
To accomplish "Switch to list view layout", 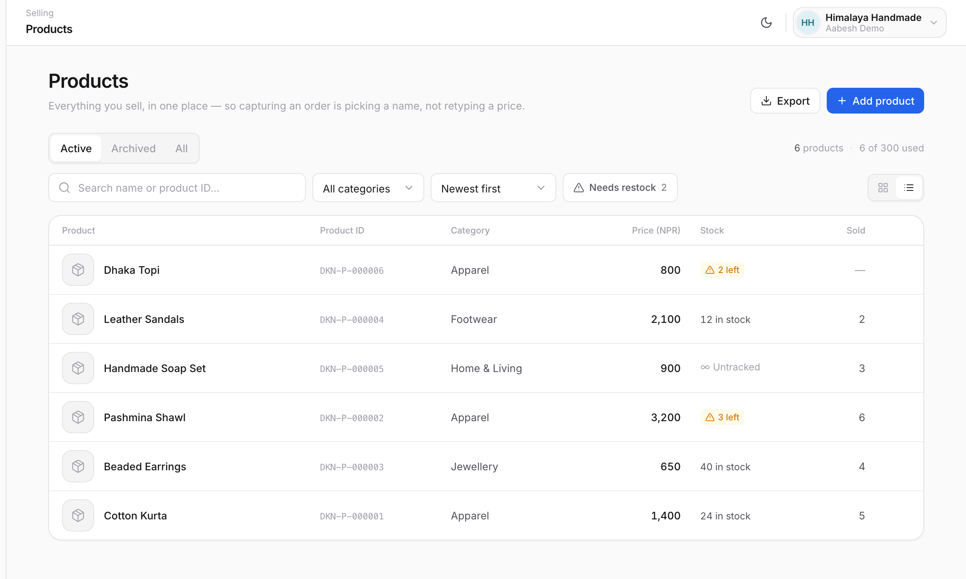I will click(909, 188).
